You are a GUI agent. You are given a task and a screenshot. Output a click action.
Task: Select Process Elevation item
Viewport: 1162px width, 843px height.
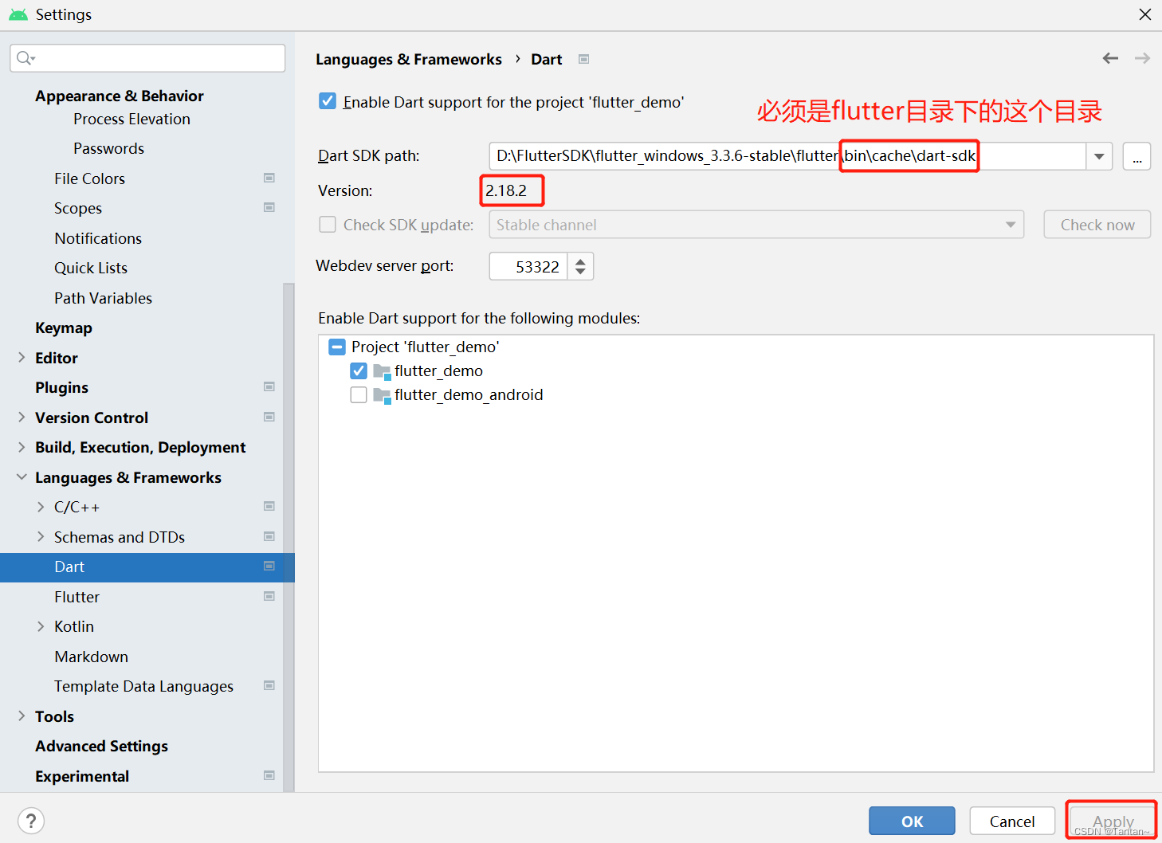click(x=132, y=119)
